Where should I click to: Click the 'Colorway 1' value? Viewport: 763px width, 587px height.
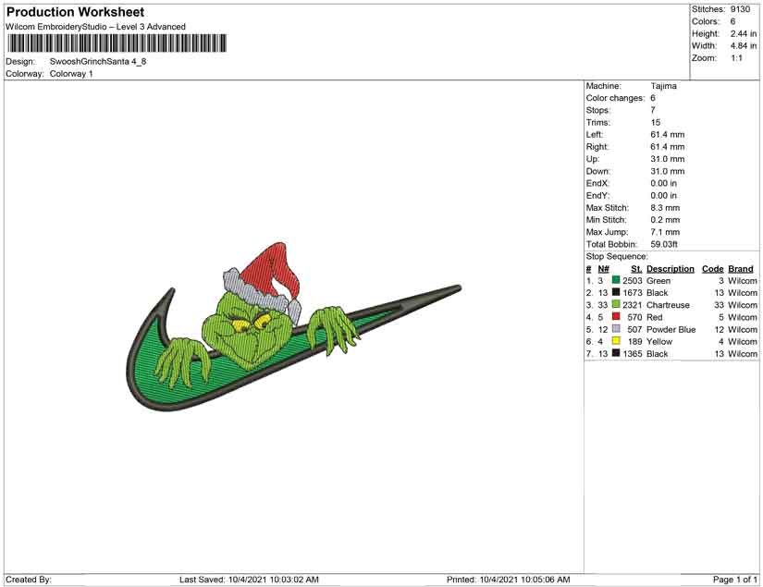pos(71,74)
